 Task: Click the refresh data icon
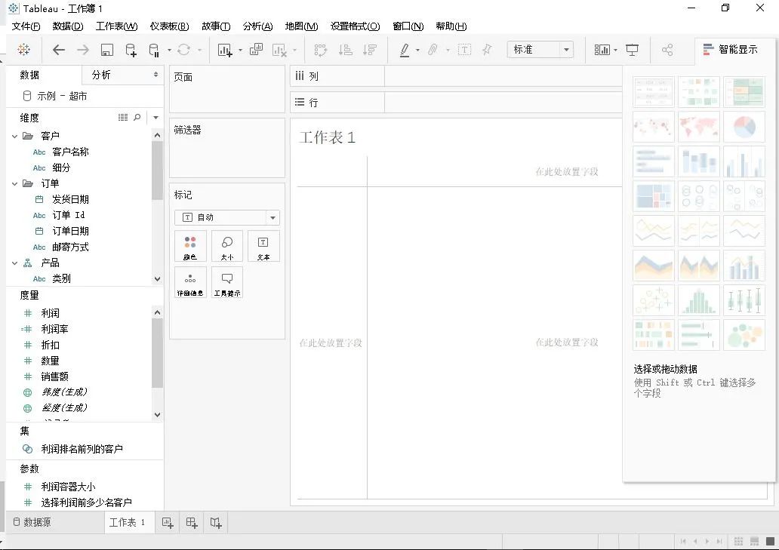click(x=183, y=50)
